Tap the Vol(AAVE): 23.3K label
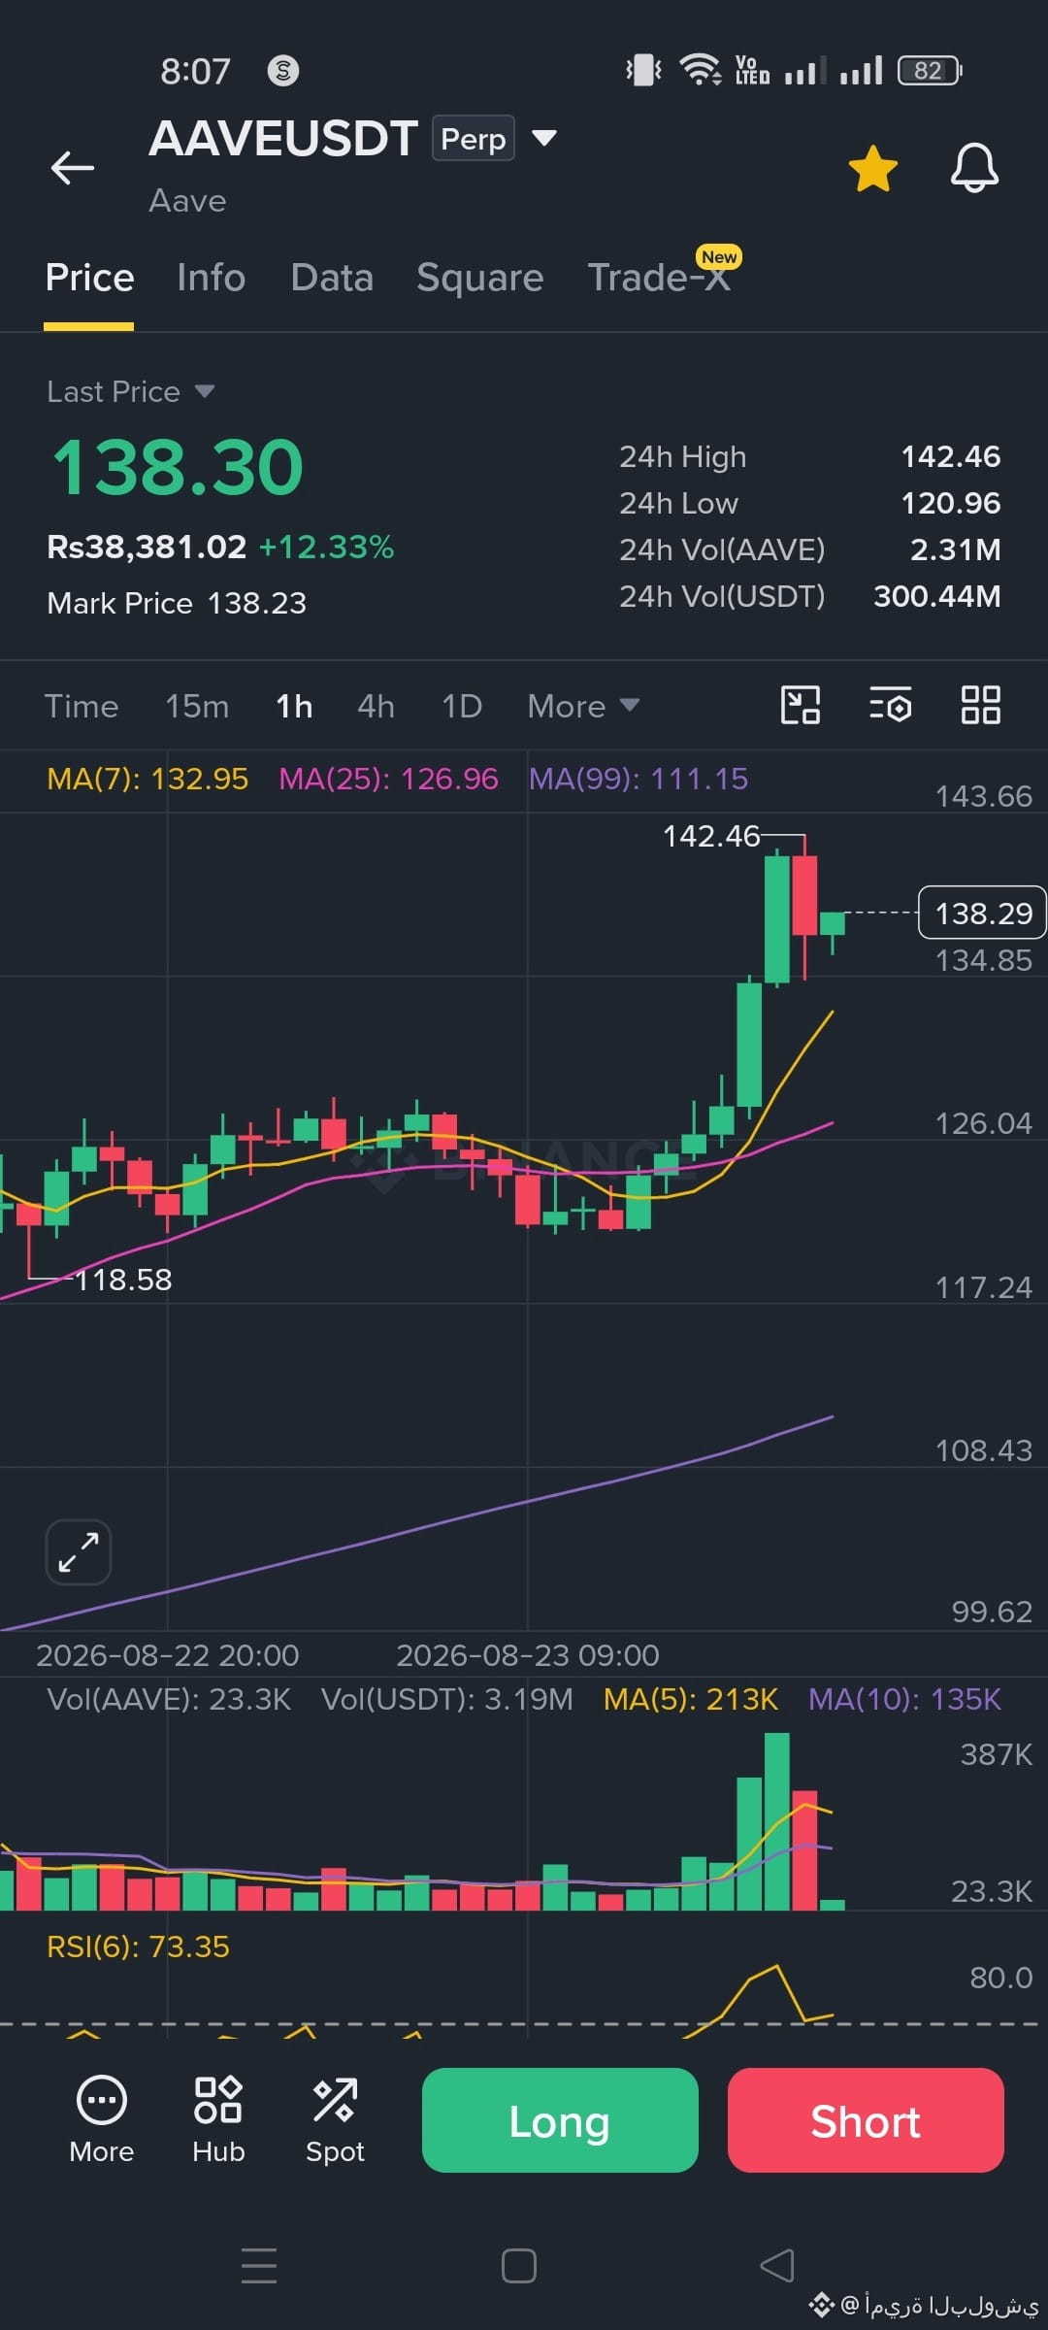The image size is (1048, 2330). click(x=169, y=1699)
